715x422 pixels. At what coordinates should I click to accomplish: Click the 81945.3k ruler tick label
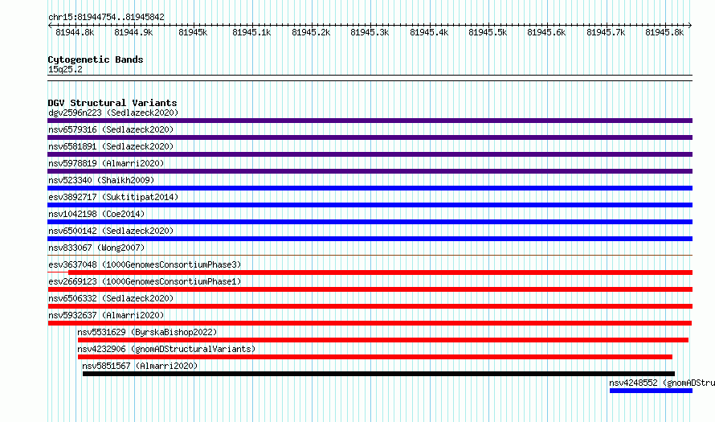[x=370, y=32]
